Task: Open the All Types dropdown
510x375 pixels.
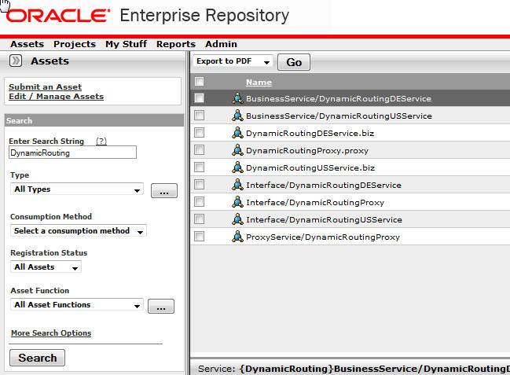Action: pos(77,189)
